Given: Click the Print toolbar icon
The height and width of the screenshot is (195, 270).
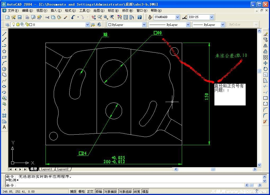Looking at the screenshot, I should click(x=27, y=17).
